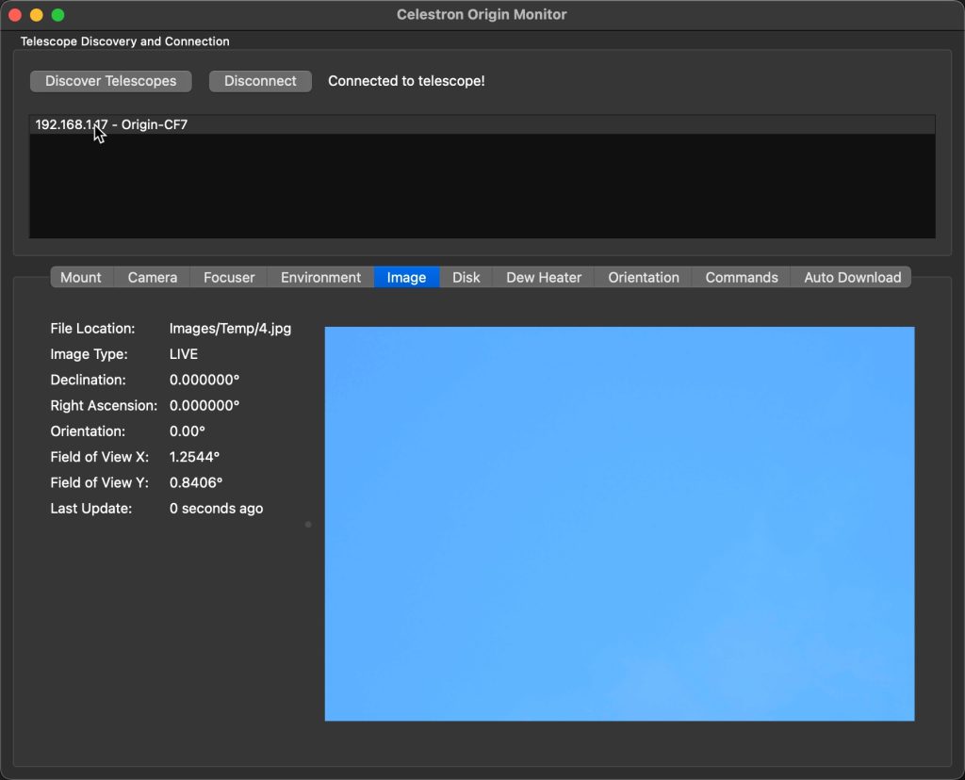
Task: Click the Last Update value 0 seconds ago
Action: pos(216,509)
